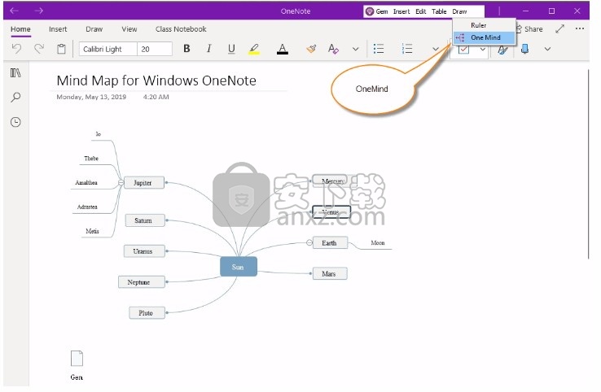Image resolution: width=601 pixels, height=392 pixels.
Task: Select the Neptune node
Action: 142,282
